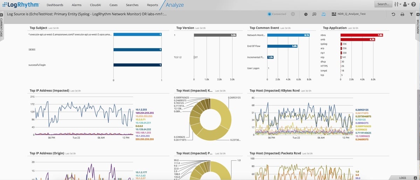420x180 pixels.
Task: Go to the Alarms page
Action: click(x=77, y=5)
